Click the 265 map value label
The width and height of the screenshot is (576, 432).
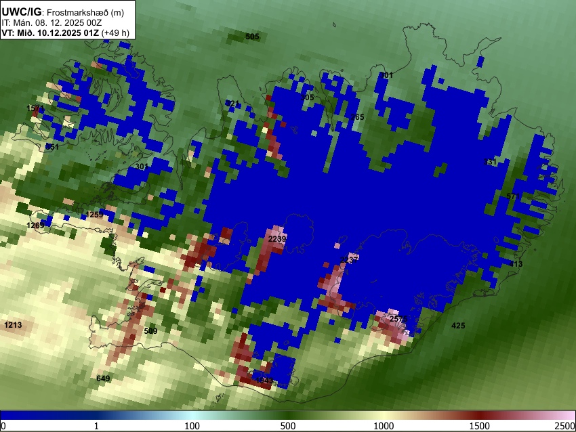357,117
